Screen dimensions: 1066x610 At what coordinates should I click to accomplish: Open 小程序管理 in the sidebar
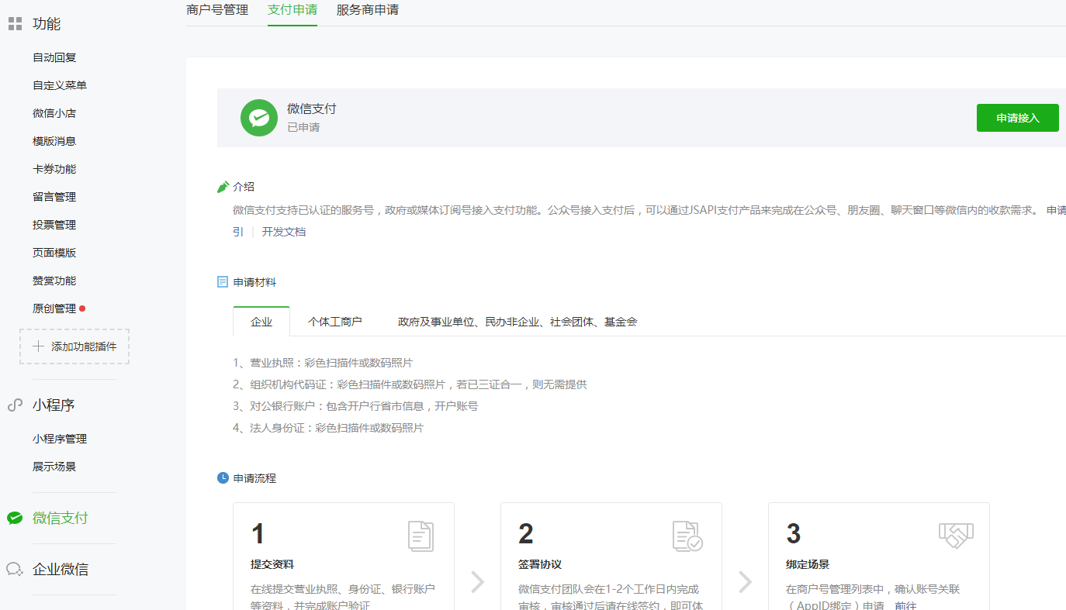[60, 439]
